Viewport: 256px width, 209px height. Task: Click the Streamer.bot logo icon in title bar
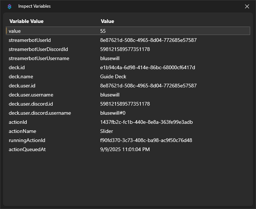10,6
